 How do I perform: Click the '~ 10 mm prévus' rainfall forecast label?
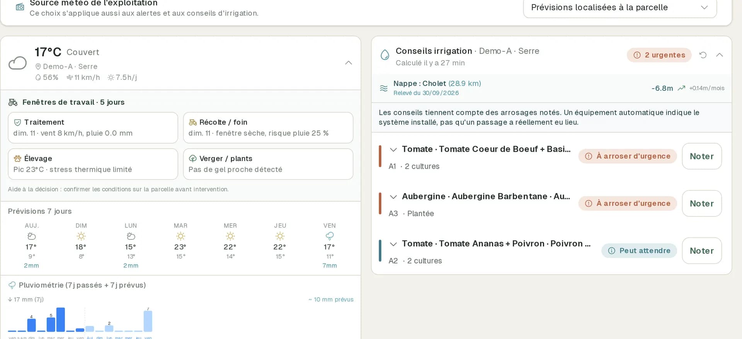pyautogui.click(x=331, y=300)
